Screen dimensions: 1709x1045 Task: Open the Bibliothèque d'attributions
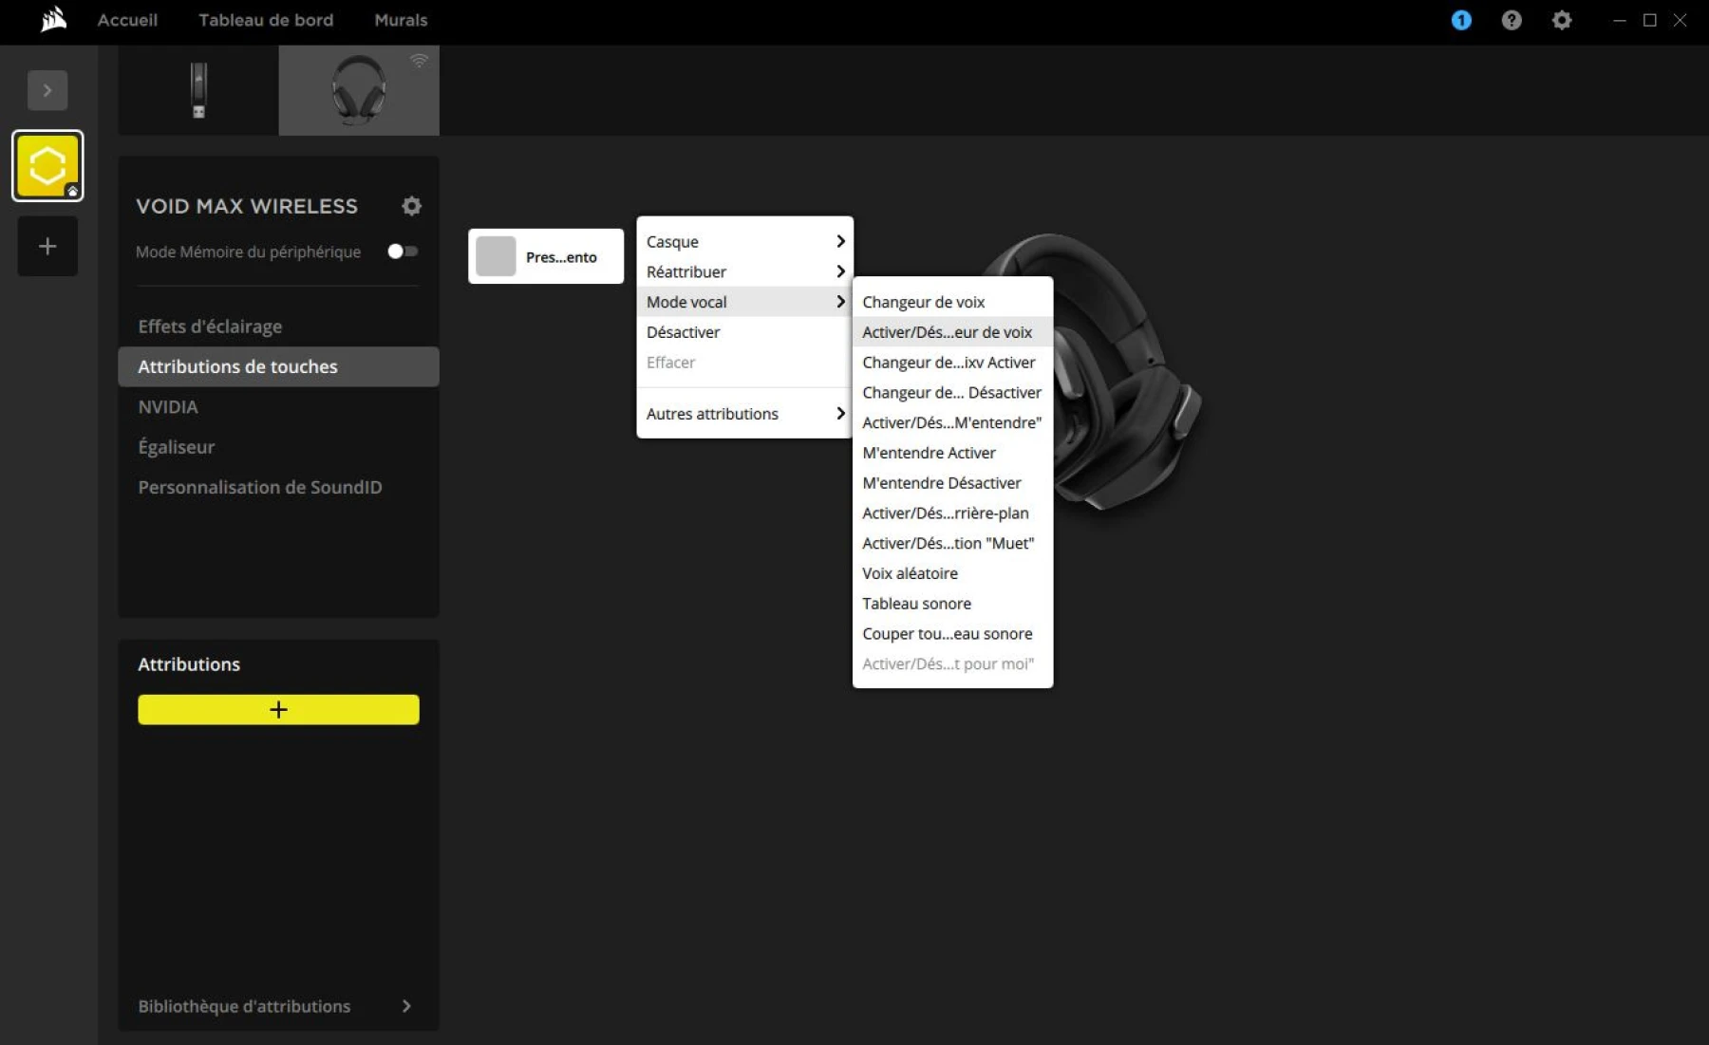[244, 1006]
